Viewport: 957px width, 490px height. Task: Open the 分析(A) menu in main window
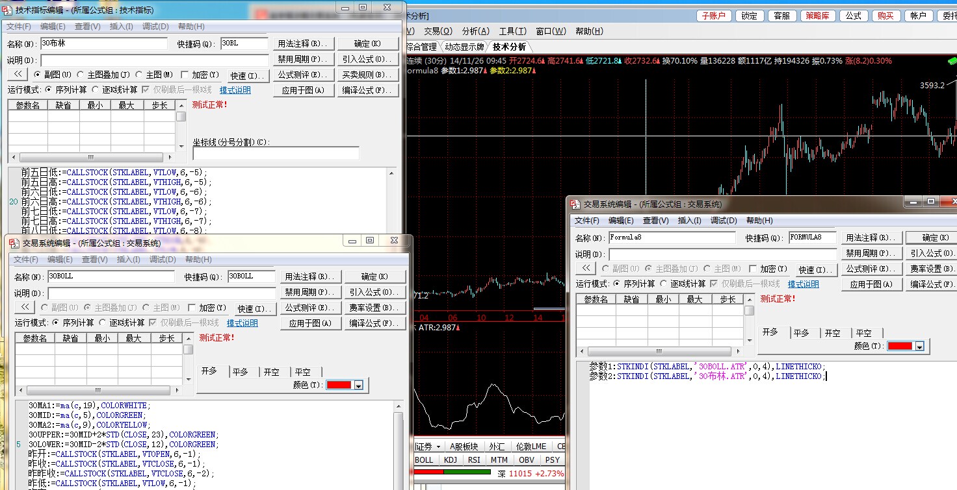point(475,31)
